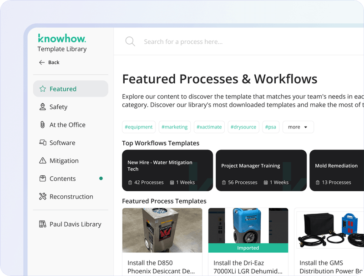
Task: Open the New Hire - Water Mitigation Tech workflow
Action: click(167, 169)
